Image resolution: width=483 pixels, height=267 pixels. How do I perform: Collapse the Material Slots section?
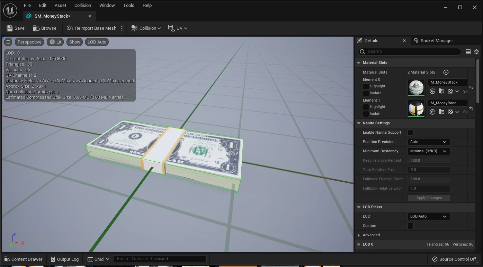[359, 63]
